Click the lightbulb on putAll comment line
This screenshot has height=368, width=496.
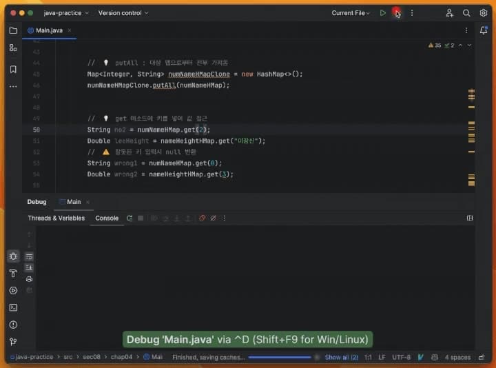click(x=106, y=63)
